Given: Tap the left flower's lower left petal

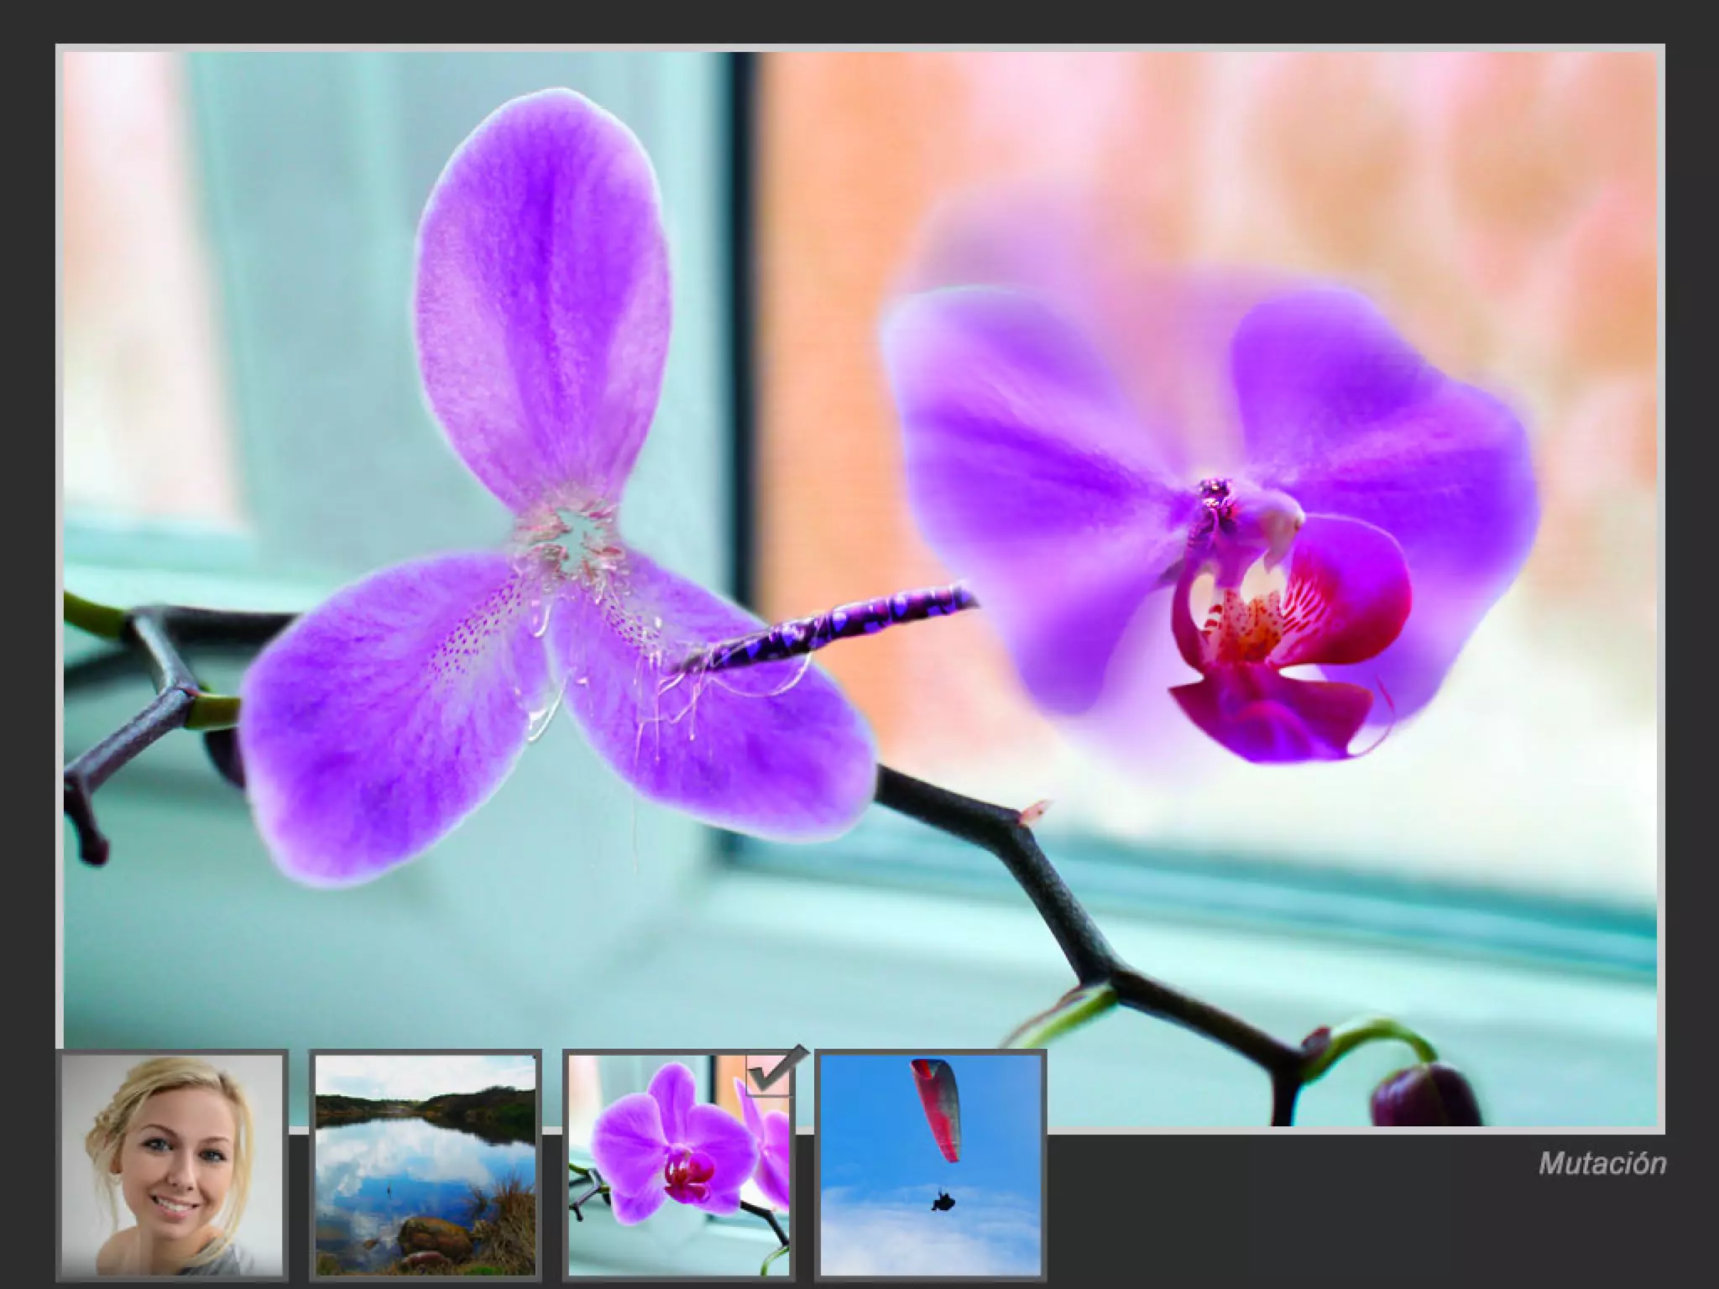Looking at the screenshot, I should [369, 722].
